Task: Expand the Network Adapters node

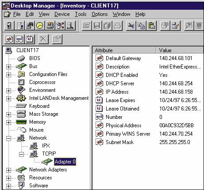Action: point(8,170)
